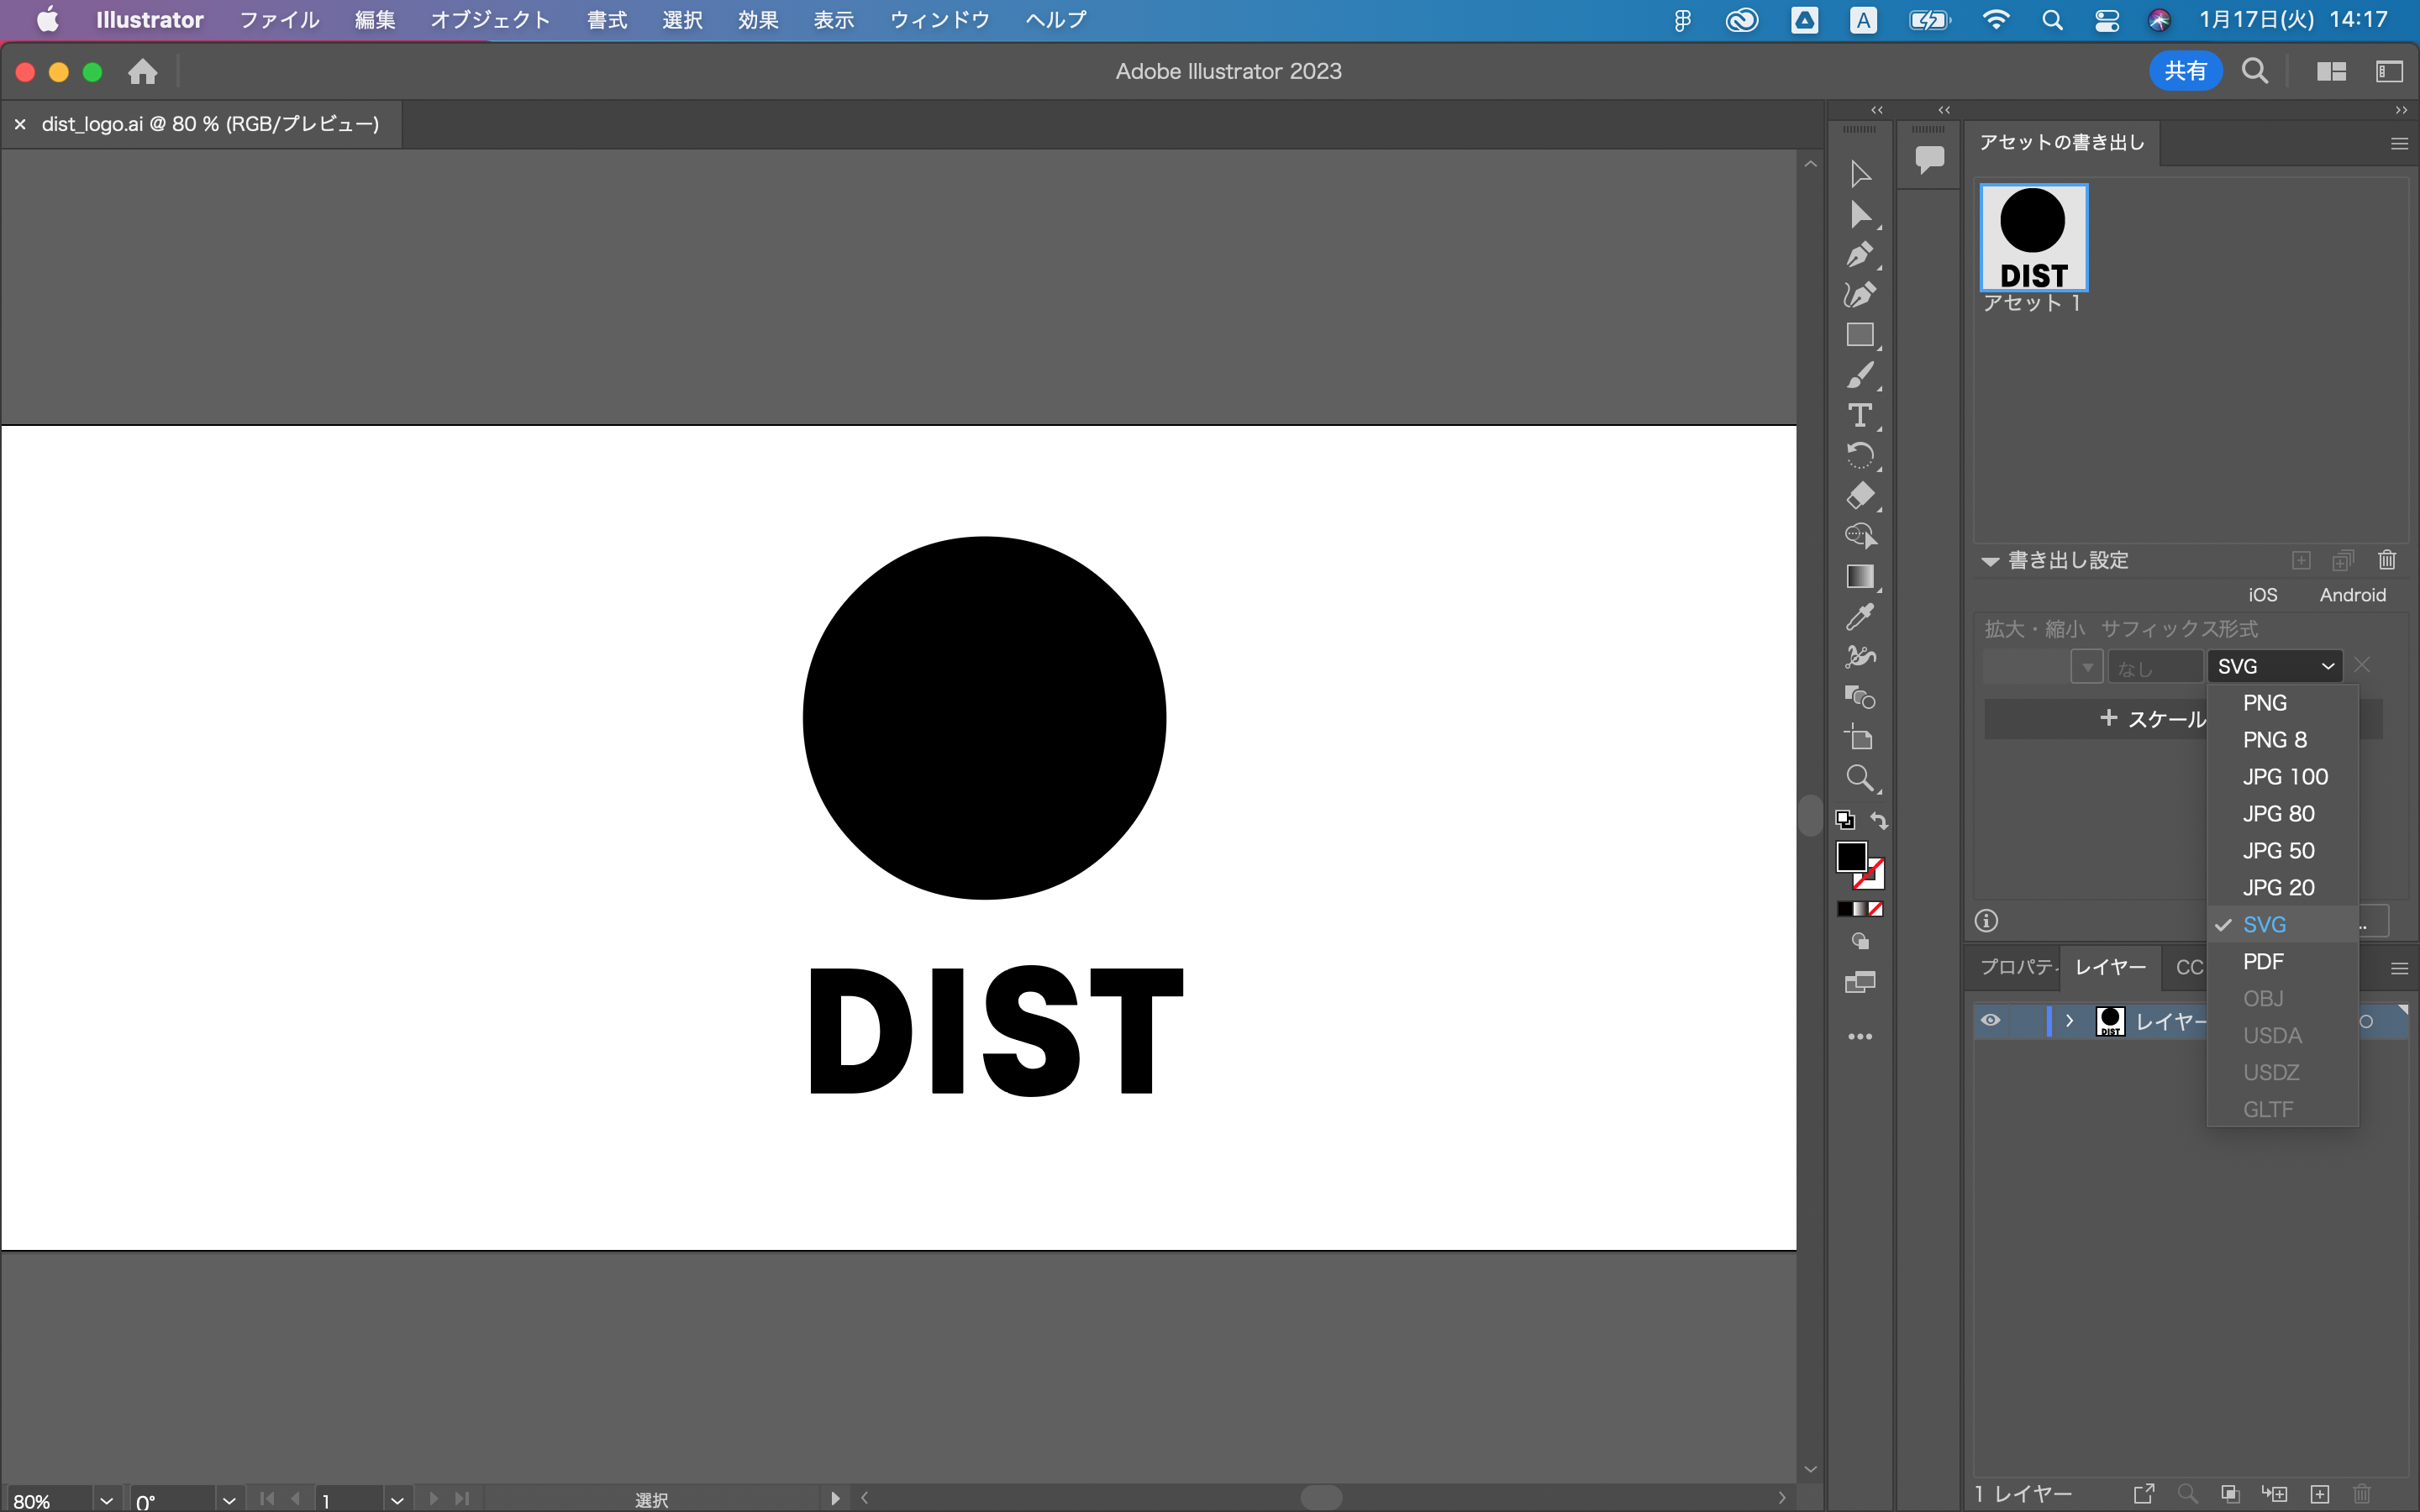Image resolution: width=2420 pixels, height=1512 pixels.
Task: Open the Asset Export panel menu
Action: (x=2398, y=144)
